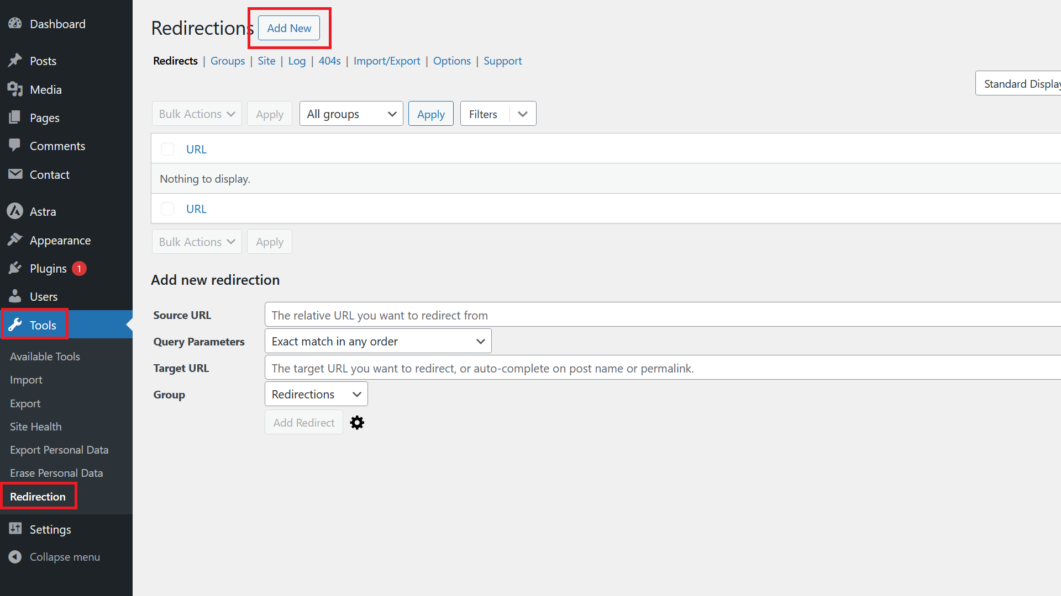Open the bottom Bulk Actions dropdown
This screenshot has height=596, width=1061.
coord(197,242)
